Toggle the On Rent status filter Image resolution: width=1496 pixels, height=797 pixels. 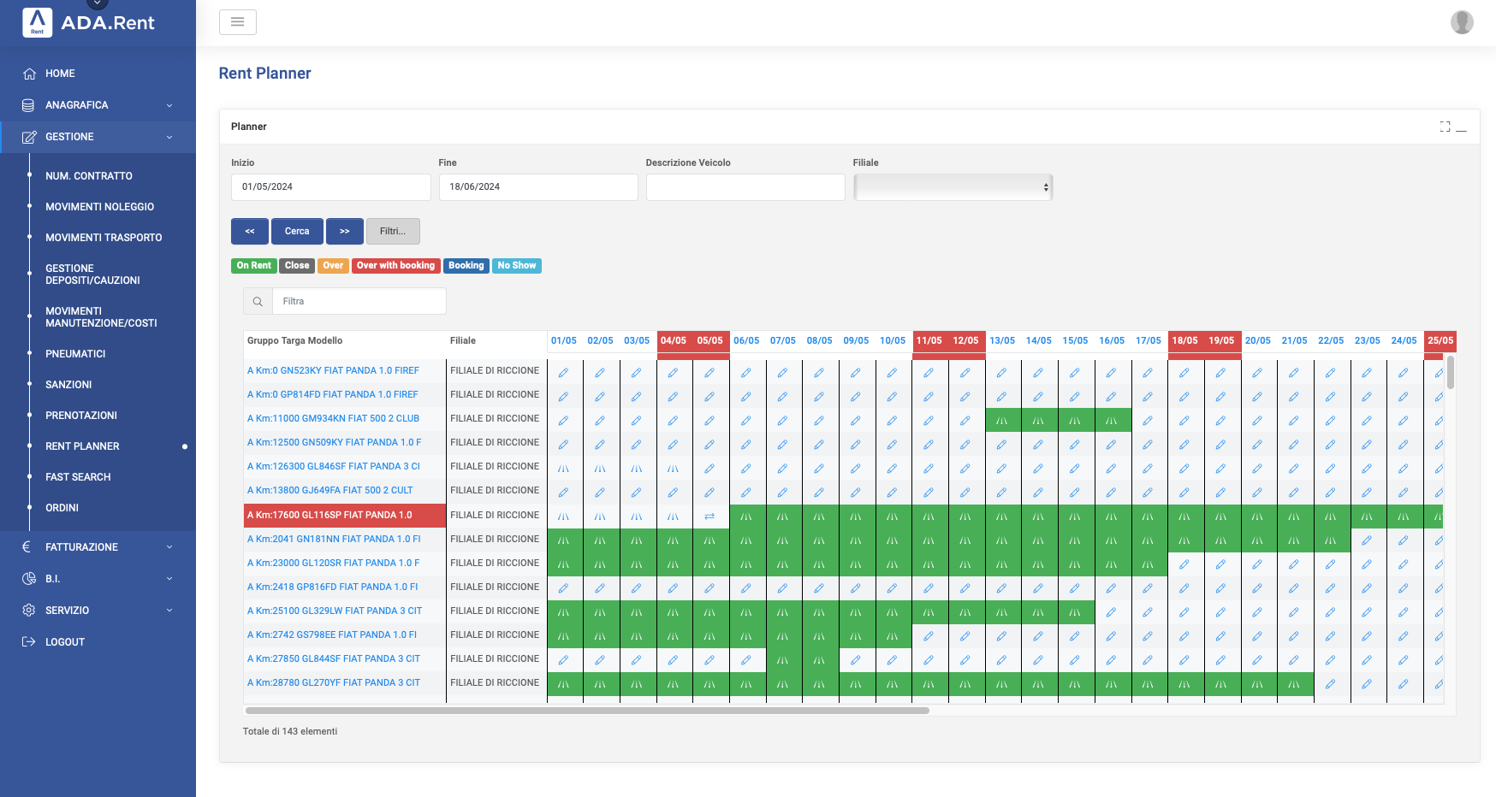(x=253, y=266)
